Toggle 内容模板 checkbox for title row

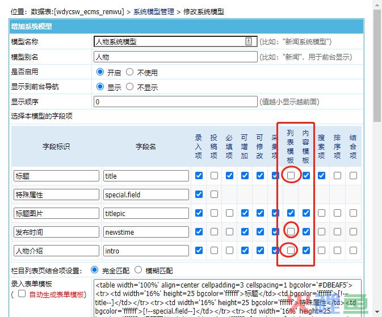(306, 176)
